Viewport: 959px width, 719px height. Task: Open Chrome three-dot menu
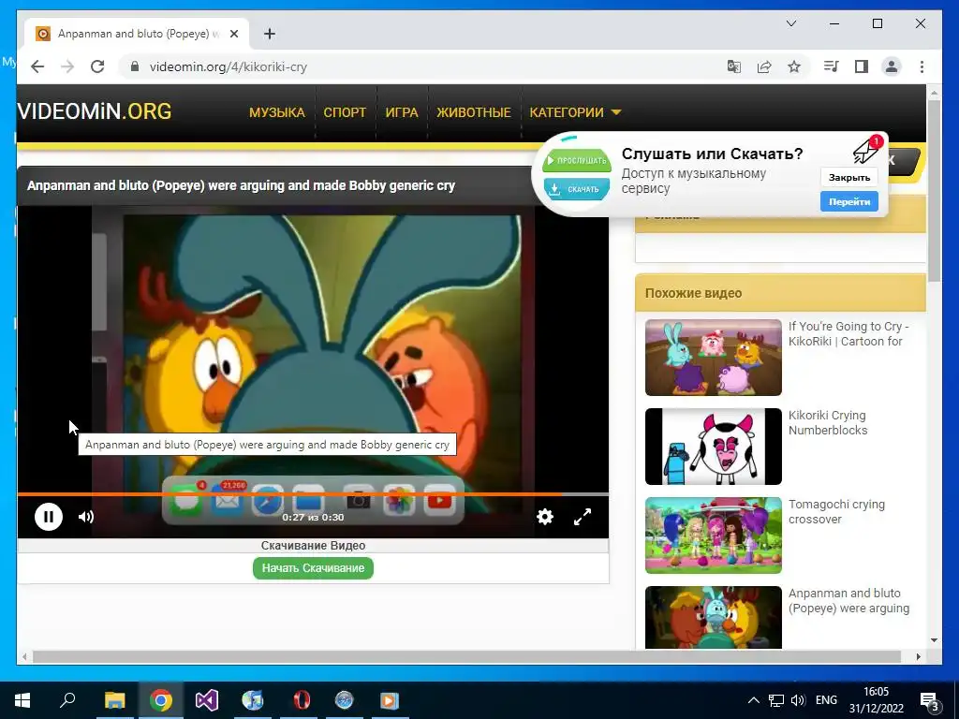click(922, 66)
